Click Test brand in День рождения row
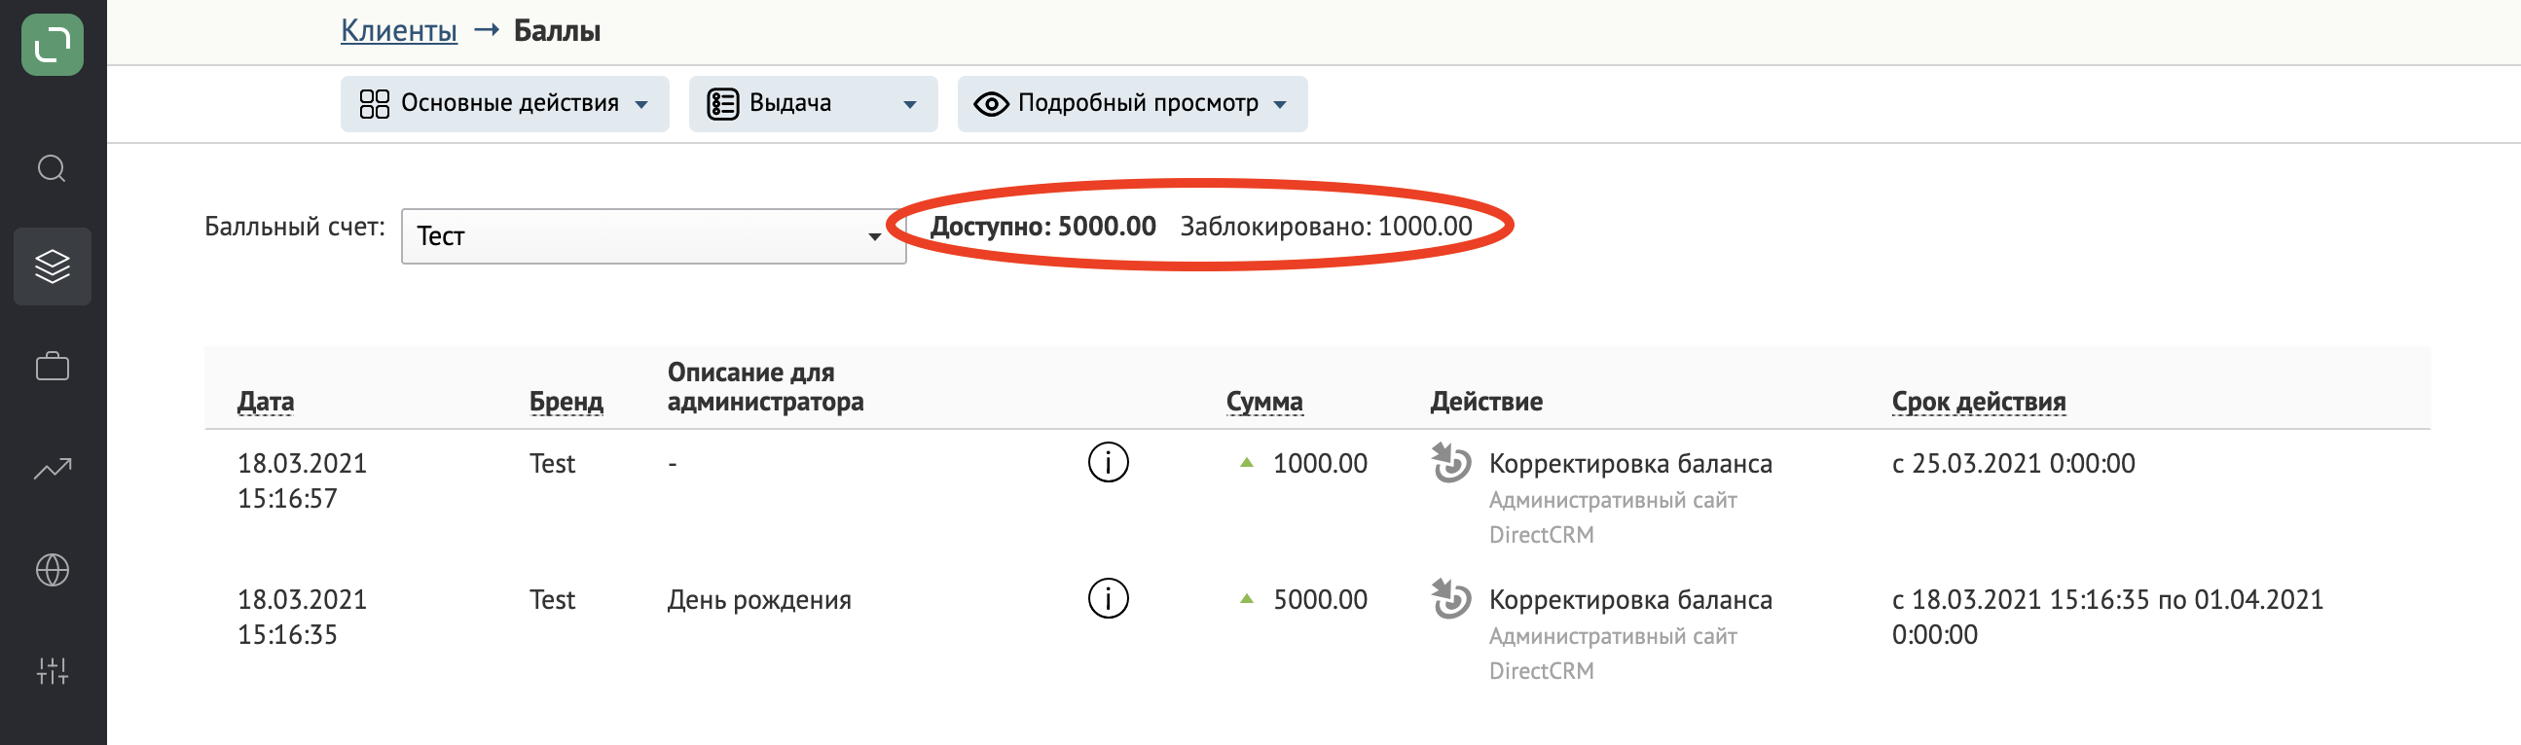This screenshot has height=745, width=2521. click(x=552, y=598)
